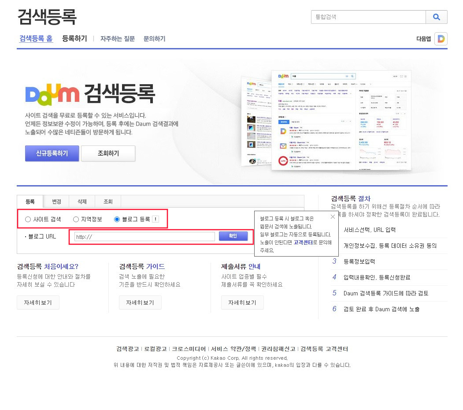Click the Daum search results preview image

click(326, 120)
